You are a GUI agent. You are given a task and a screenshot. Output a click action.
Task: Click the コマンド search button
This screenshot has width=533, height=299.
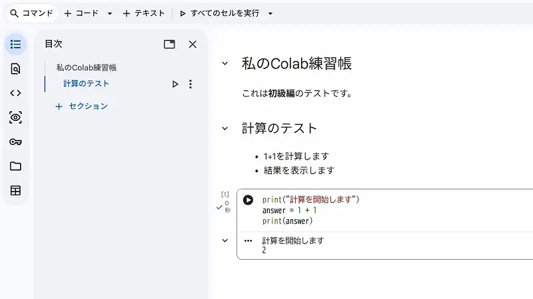[31, 13]
